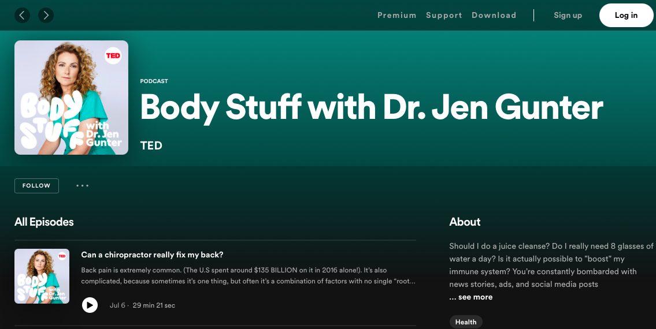
Task: Expand the About text with see more
Action: (470, 297)
